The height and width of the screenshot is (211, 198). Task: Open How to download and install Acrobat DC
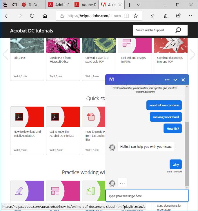27,130
